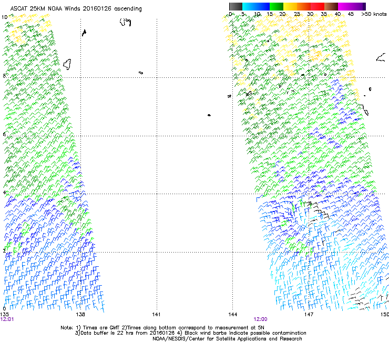
Task: Click the orange 25-30 knots color segment
Action: click(304, 6)
